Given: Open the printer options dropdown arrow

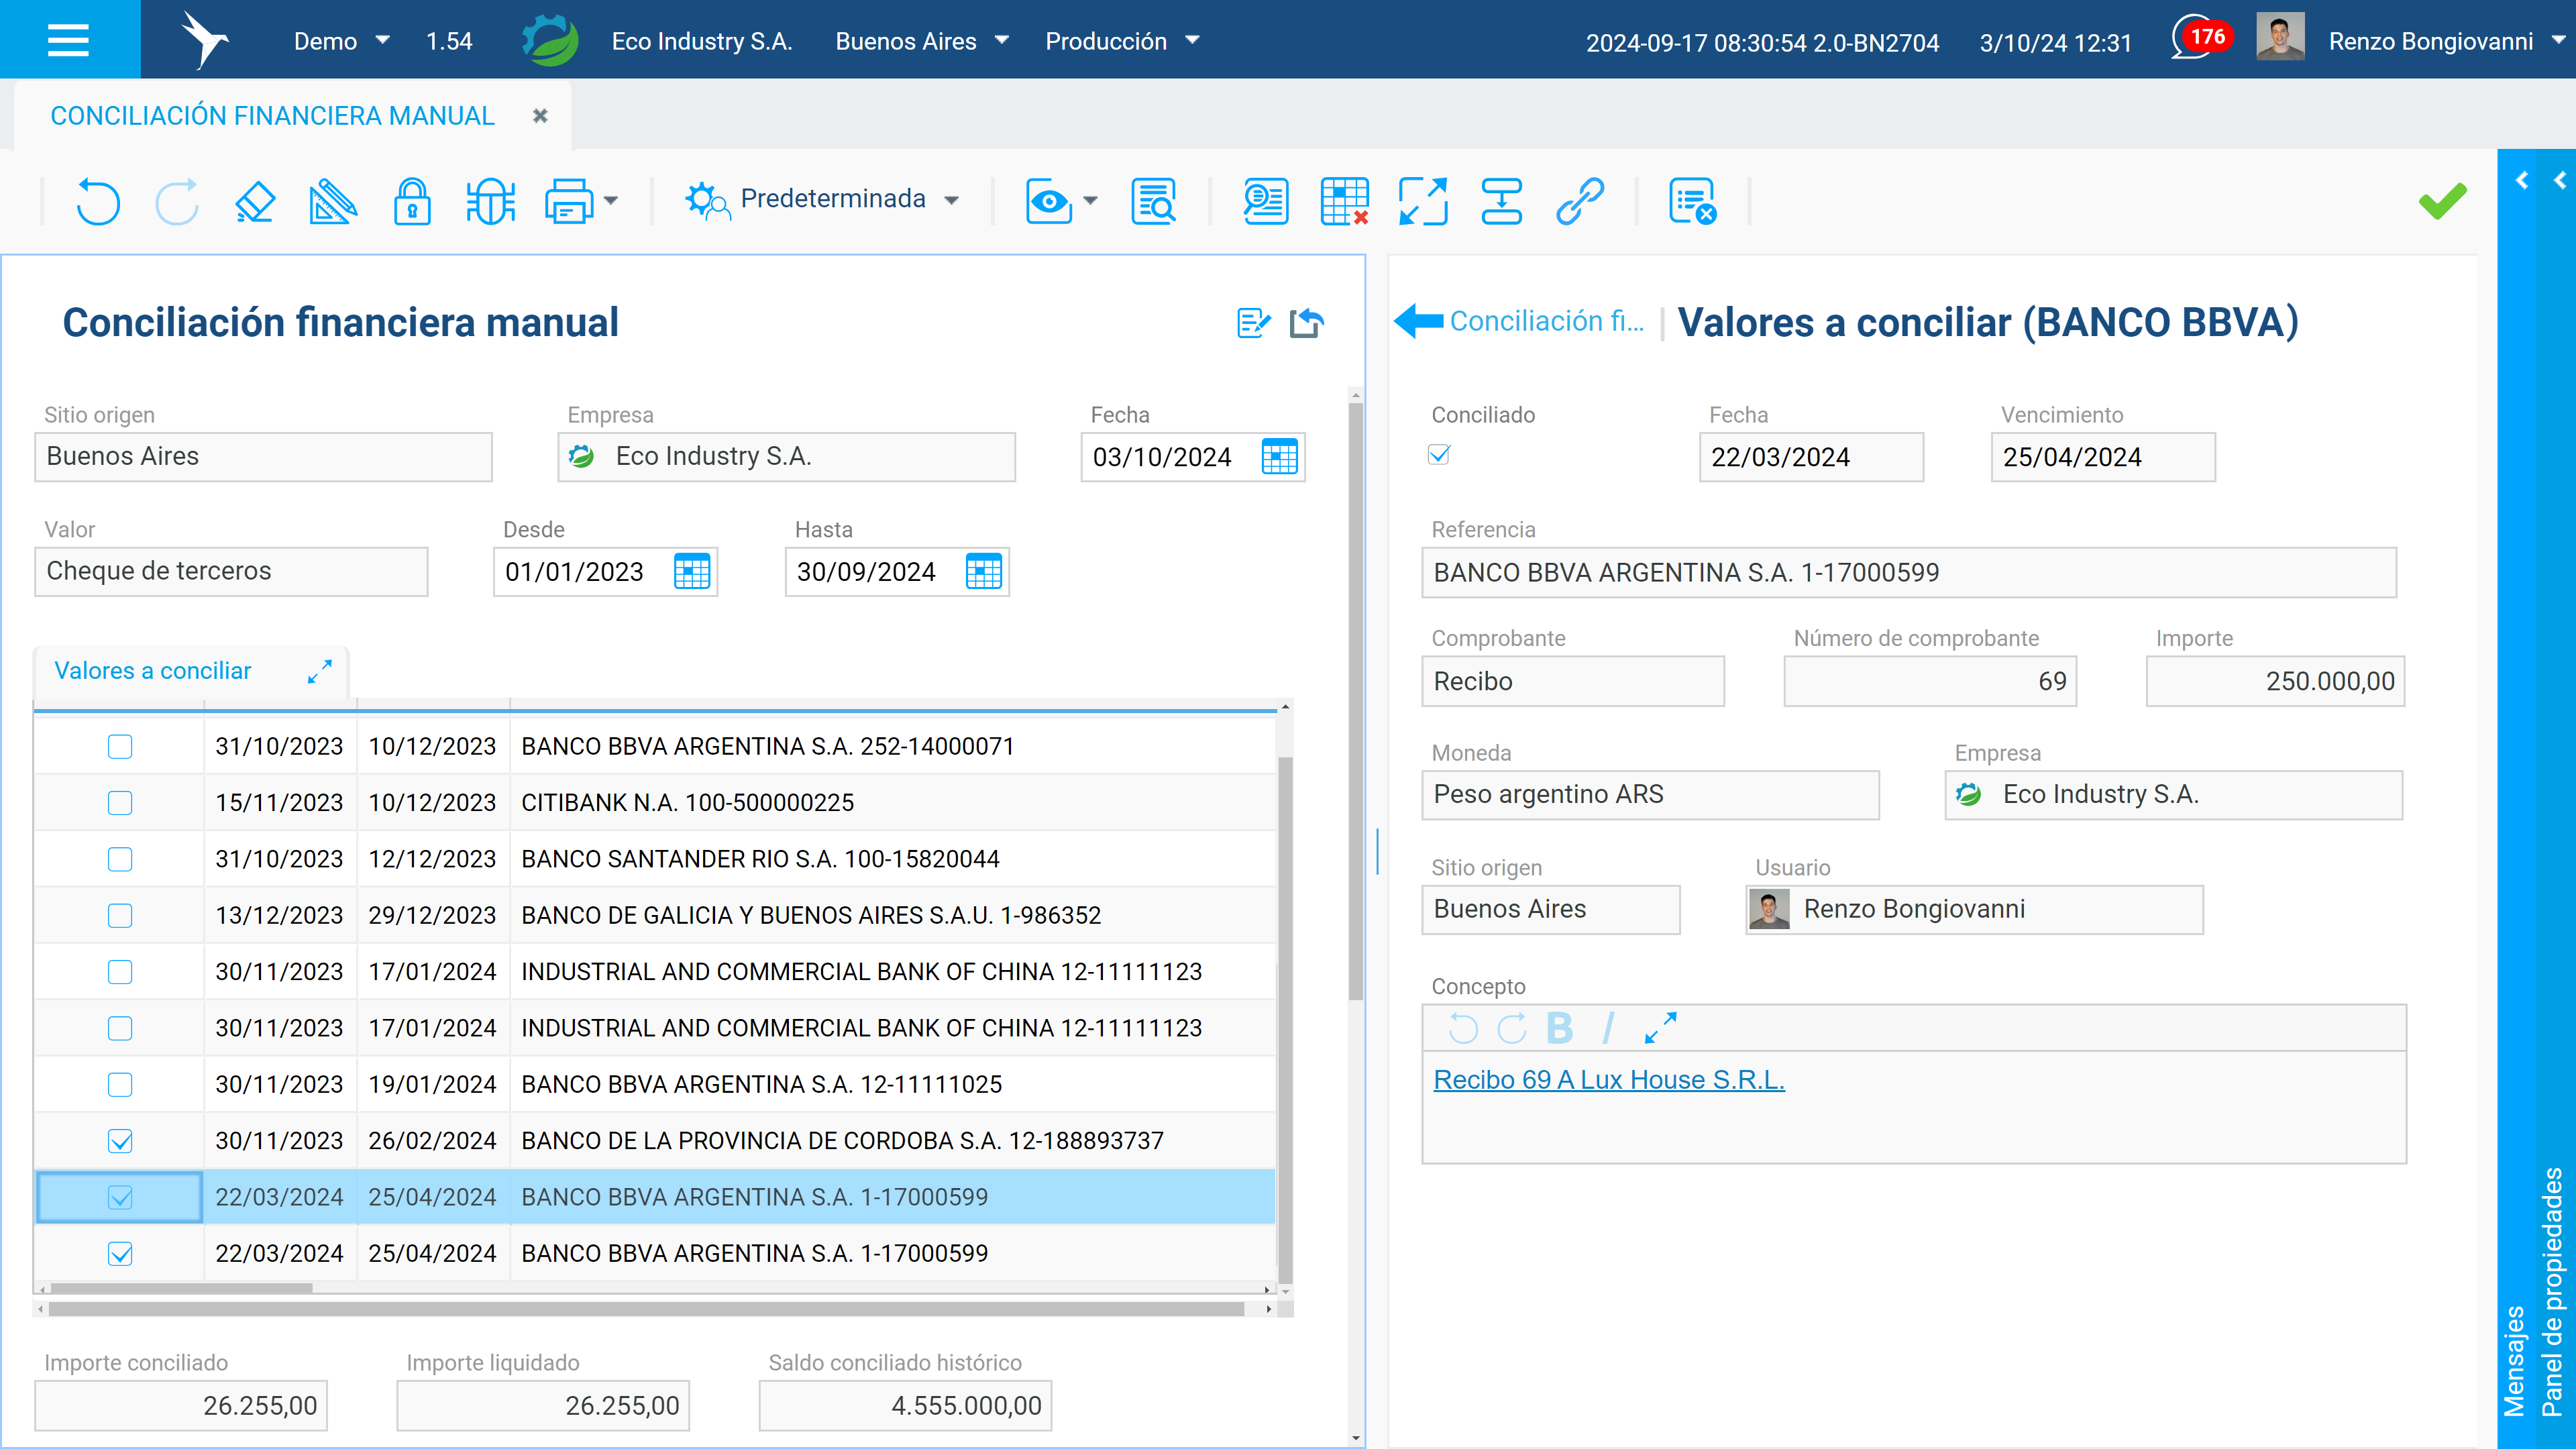Looking at the screenshot, I should click(x=610, y=201).
